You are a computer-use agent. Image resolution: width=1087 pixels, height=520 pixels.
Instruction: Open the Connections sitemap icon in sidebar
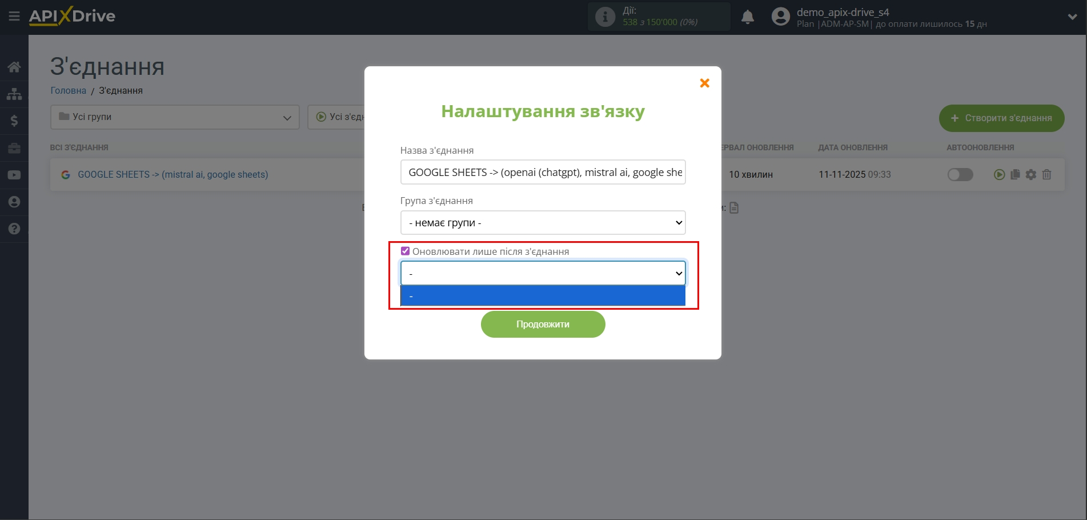(14, 94)
